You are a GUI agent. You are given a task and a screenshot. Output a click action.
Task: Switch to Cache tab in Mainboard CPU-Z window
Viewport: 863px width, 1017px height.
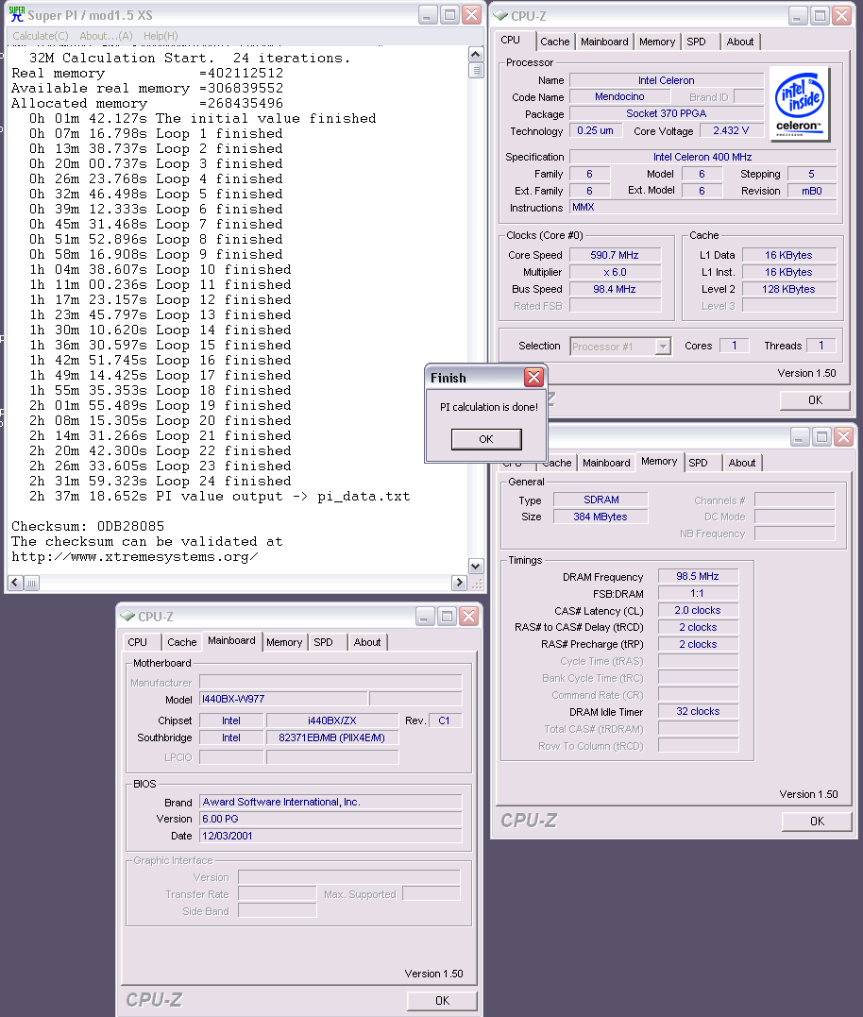click(x=181, y=642)
